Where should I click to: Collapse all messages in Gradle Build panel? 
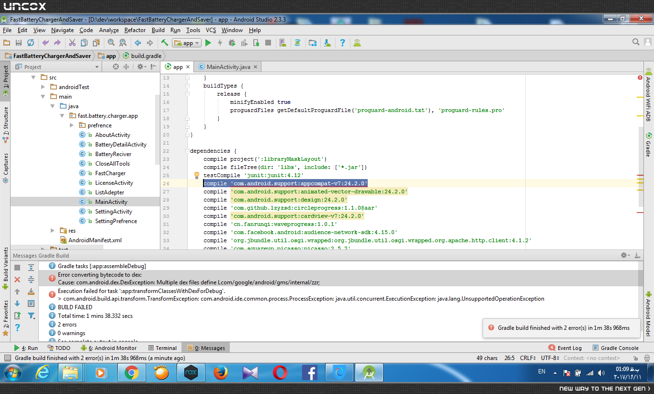31,280
